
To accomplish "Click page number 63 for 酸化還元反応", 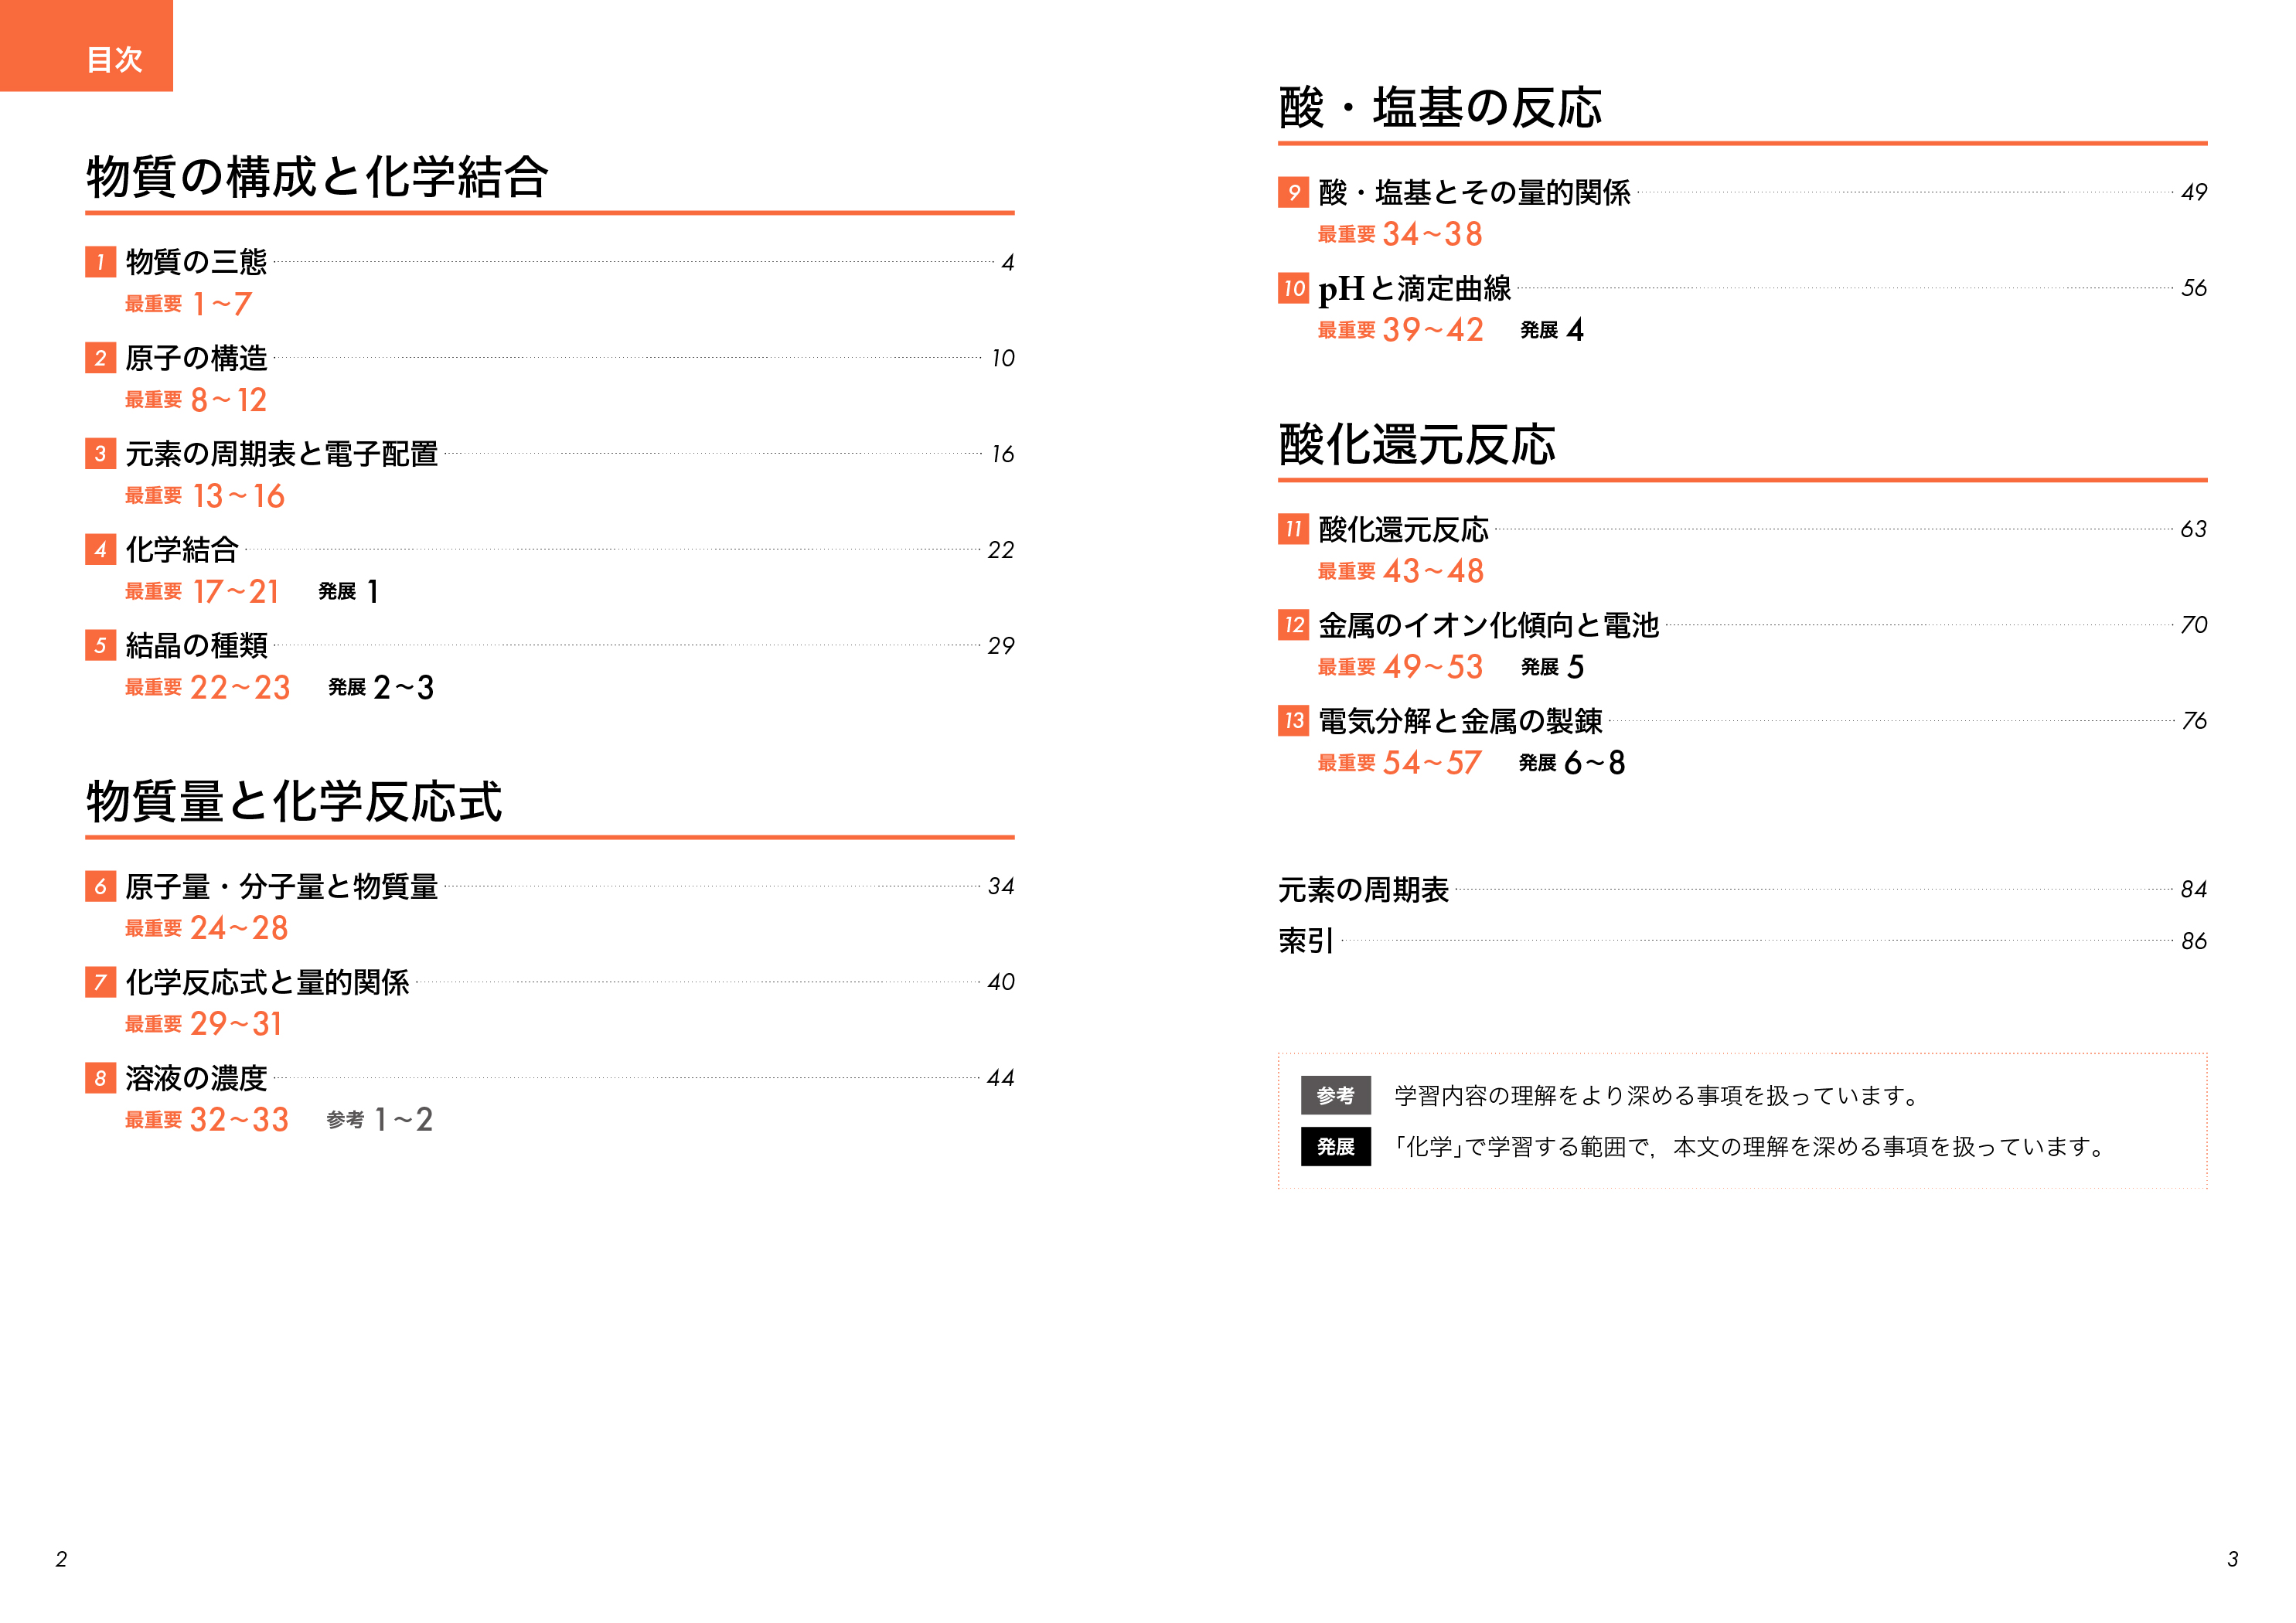I will [2194, 530].
